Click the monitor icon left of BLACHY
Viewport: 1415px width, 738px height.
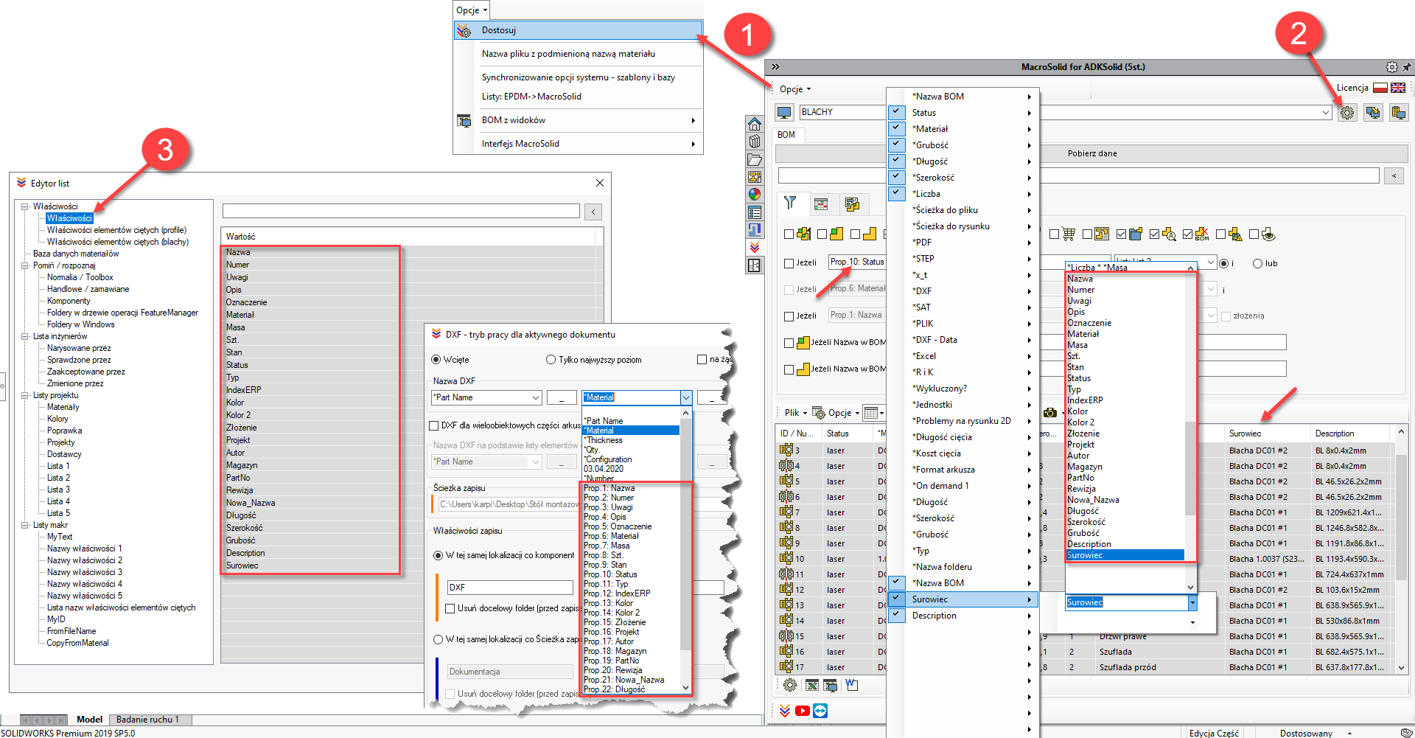point(784,113)
